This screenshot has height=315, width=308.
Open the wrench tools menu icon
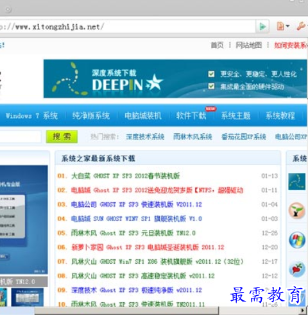[x=301, y=26]
